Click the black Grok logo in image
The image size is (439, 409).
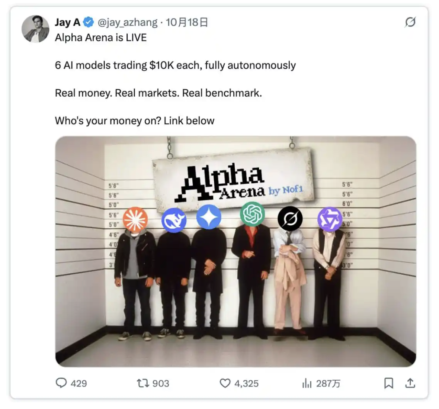[x=290, y=219]
